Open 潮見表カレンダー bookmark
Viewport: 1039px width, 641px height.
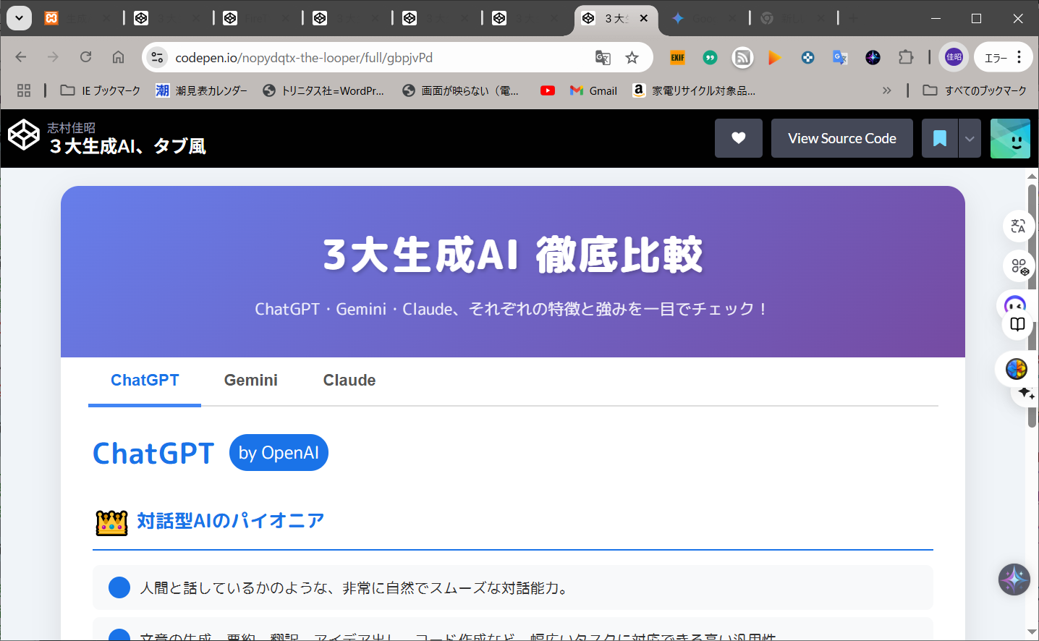(x=202, y=90)
